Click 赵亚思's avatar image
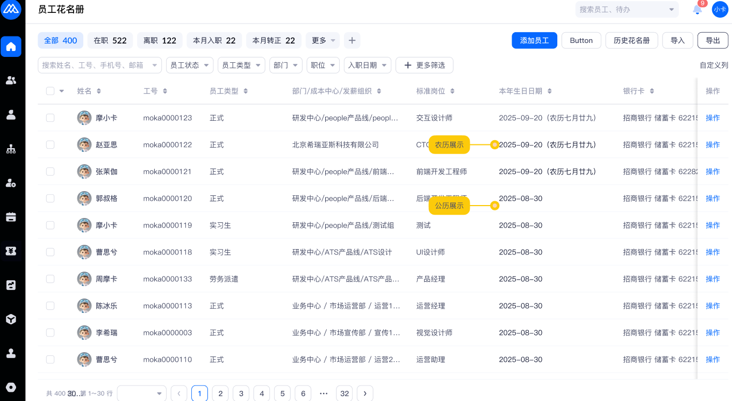The height and width of the screenshot is (401, 732). point(84,145)
